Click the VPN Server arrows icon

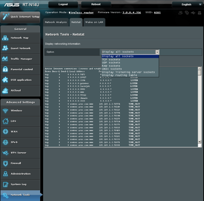pyautogui.click(x=5, y=153)
